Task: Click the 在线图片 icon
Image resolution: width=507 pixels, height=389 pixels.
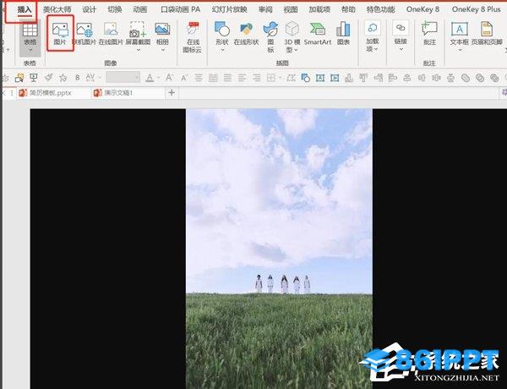Action: [x=111, y=33]
